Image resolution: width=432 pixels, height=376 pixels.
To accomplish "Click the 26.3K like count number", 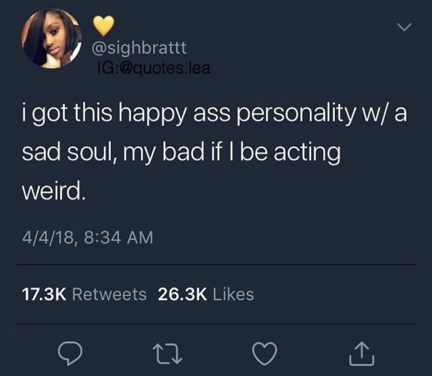I will click(x=183, y=294).
